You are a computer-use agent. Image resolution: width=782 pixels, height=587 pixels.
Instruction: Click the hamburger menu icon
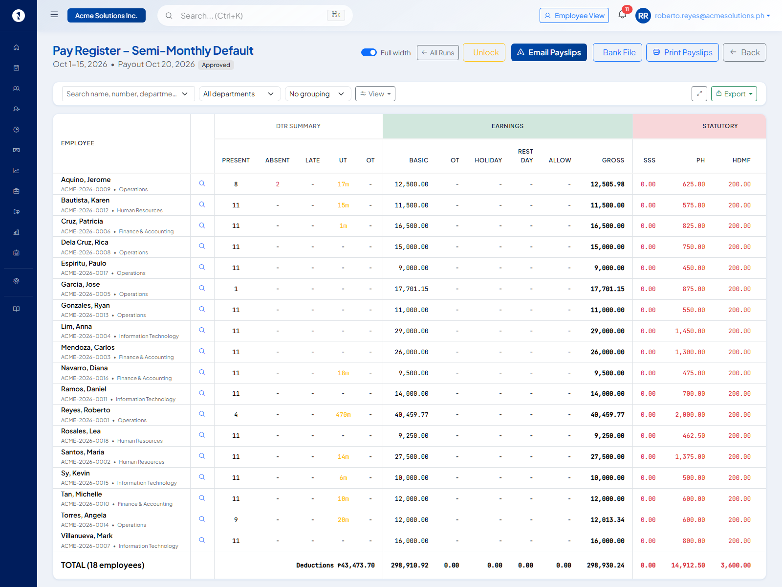pyautogui.click(x=54, y=15)
